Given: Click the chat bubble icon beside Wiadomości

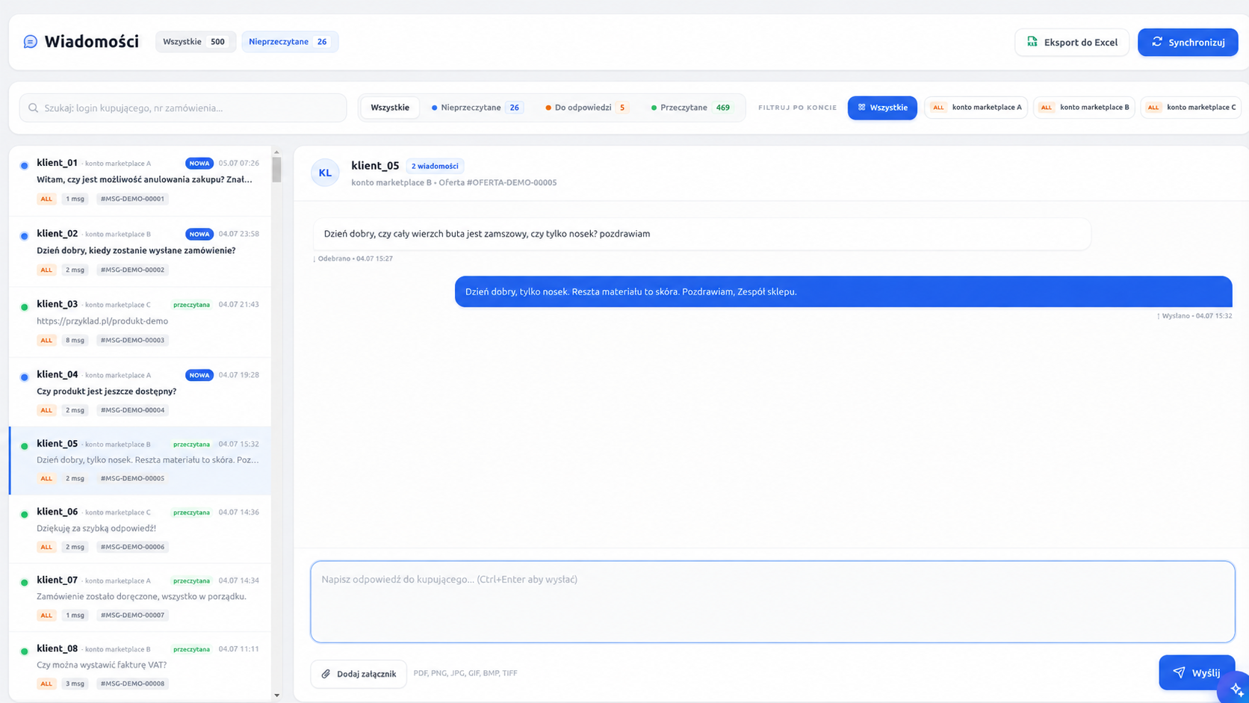Looking at the screenshot, I should click(x=30, y=42).
